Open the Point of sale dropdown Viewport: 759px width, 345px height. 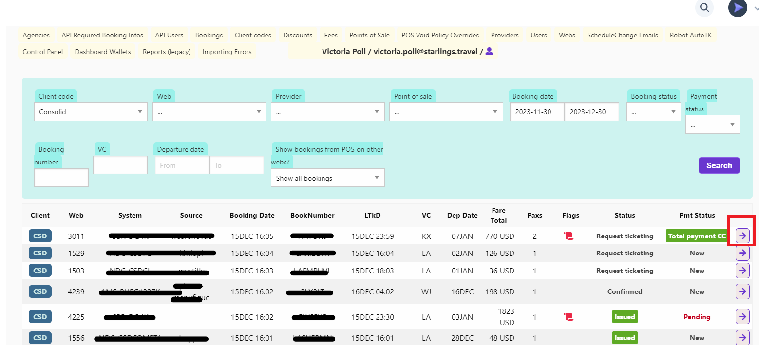click(446, 112)
